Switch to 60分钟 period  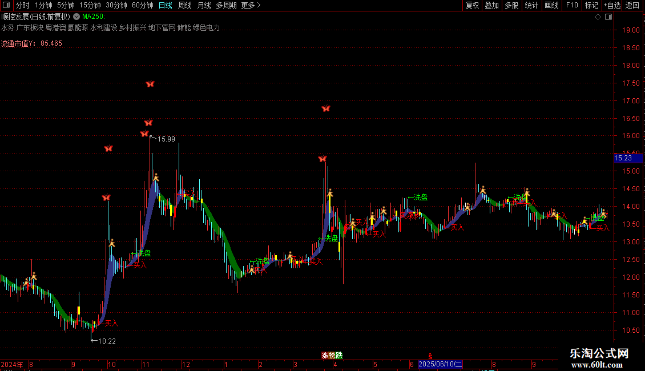pyautogui.click(x=143, y=5)
